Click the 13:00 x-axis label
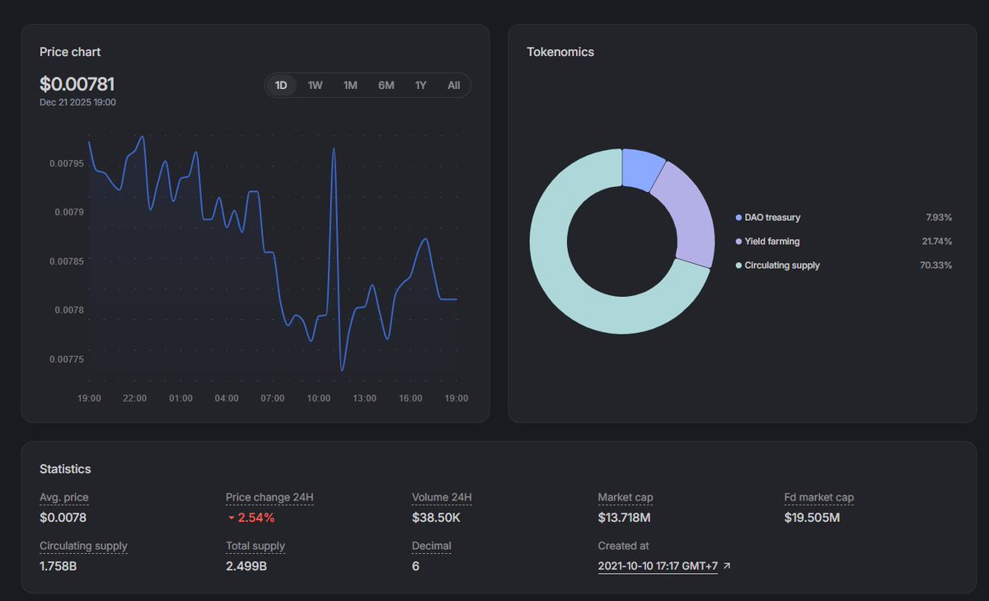 pyautogui.click(x=364, y=398)
